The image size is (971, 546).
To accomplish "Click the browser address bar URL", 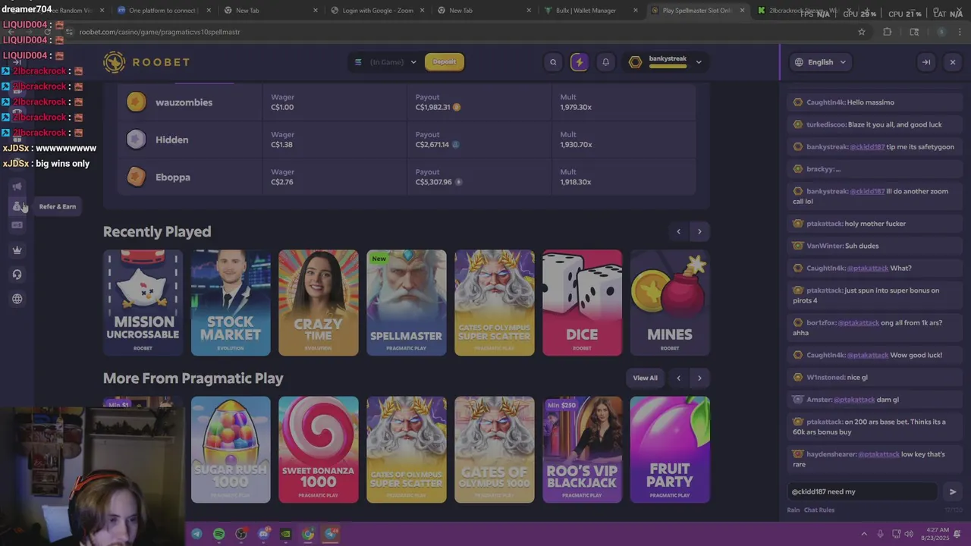I will pyautogui.click(x=159, y=32).
